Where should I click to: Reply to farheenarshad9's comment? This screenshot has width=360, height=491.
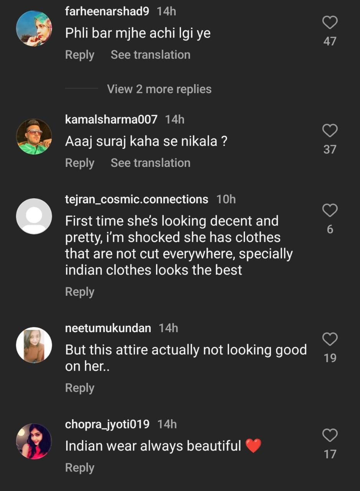80,55
